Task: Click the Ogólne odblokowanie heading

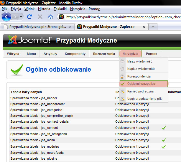Action: (58, 69)
